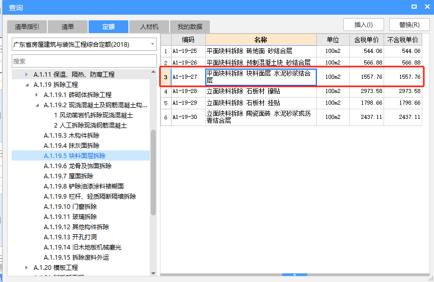Open the 清单 tab

68,27
